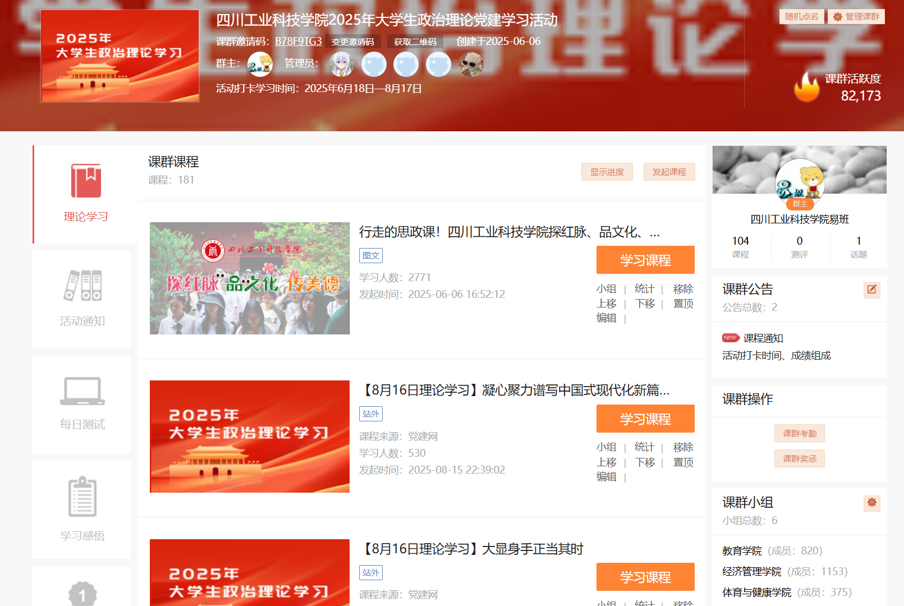Open the 课群考勤 attendance button
Screen dimensions: 904x606
tap(800, 433)
